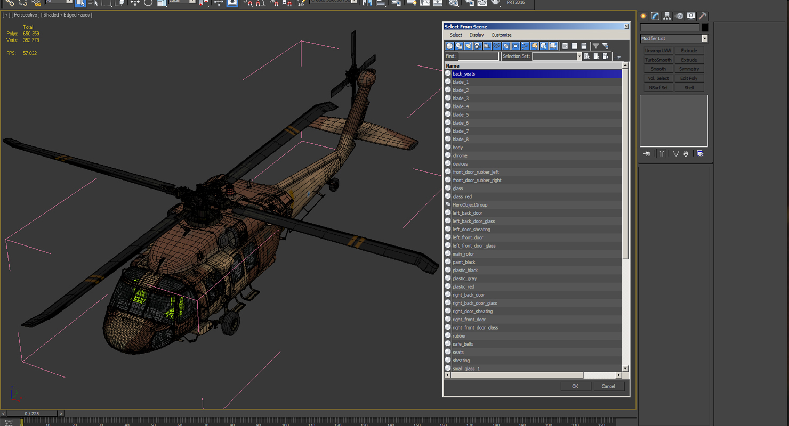789x426 pixels.
Task: Click the Shell modifier button
Action: (689, 88)
